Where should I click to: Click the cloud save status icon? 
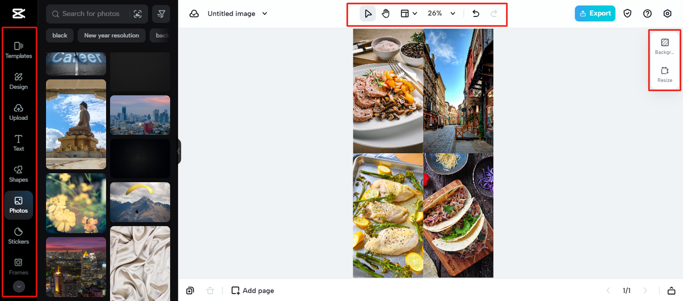(194, 14)
